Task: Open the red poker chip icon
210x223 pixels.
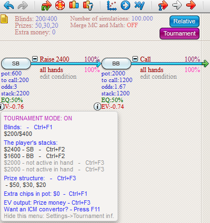Action: click(60, 6)
